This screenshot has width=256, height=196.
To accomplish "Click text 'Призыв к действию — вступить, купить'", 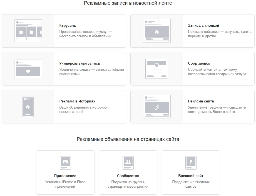I will [x=220, y=31].
